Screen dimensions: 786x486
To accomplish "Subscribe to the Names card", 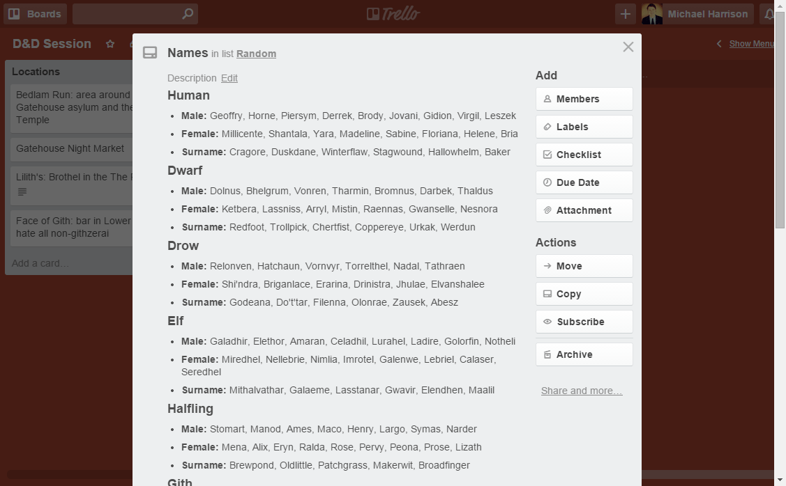I will pyautogui.click(x=584, y=322).
